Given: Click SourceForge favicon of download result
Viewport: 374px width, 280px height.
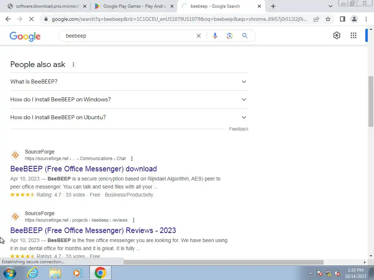Looking at the screenshot, I should pos(15,155).
